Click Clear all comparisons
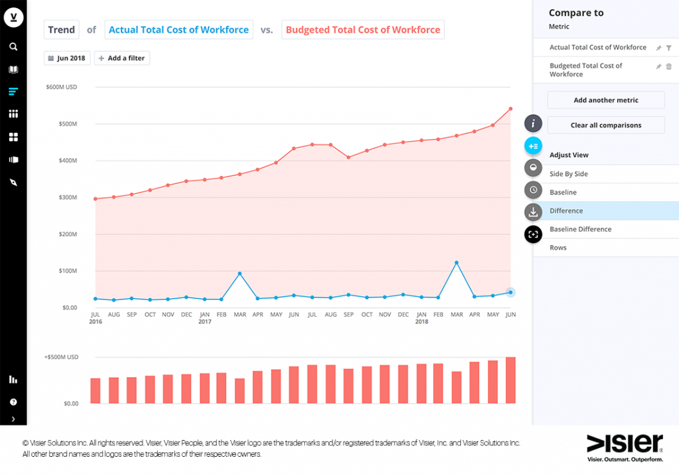 point(605,125)
